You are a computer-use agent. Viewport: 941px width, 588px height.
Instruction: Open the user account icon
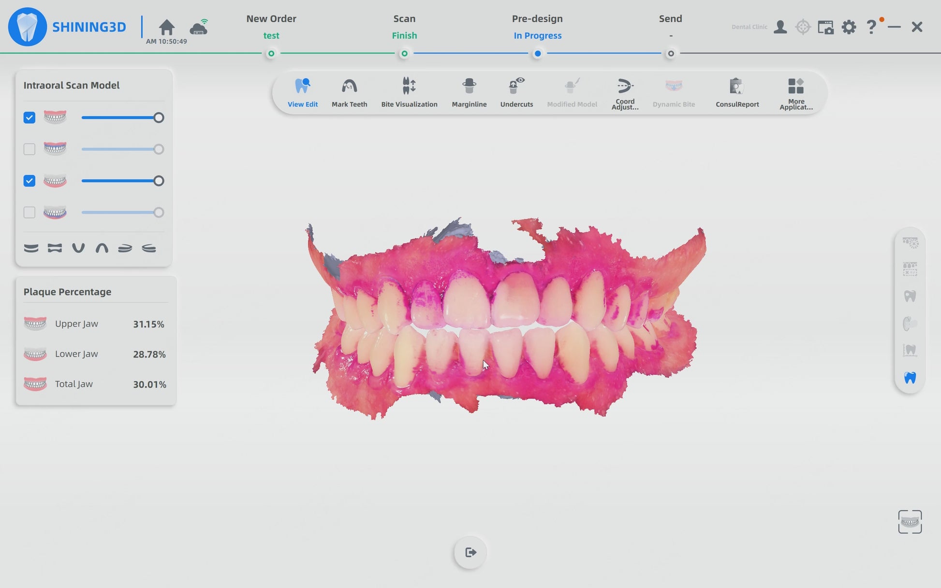coord(780,27)
